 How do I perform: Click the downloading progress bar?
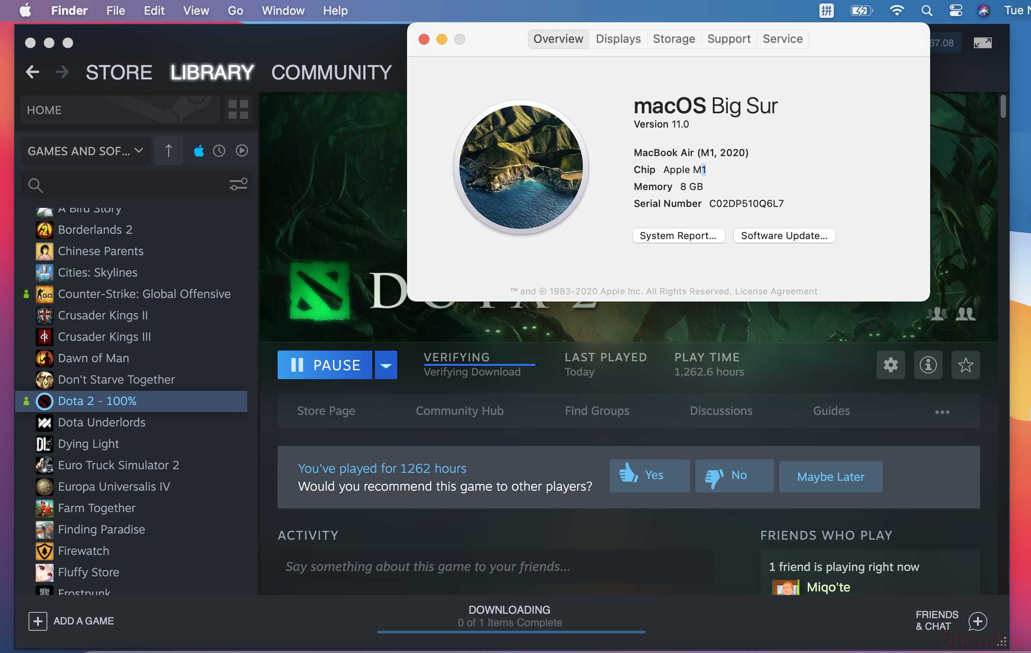pos(511,631)
